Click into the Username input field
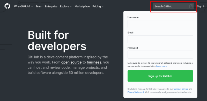207x101 pixels. point(160,24)
